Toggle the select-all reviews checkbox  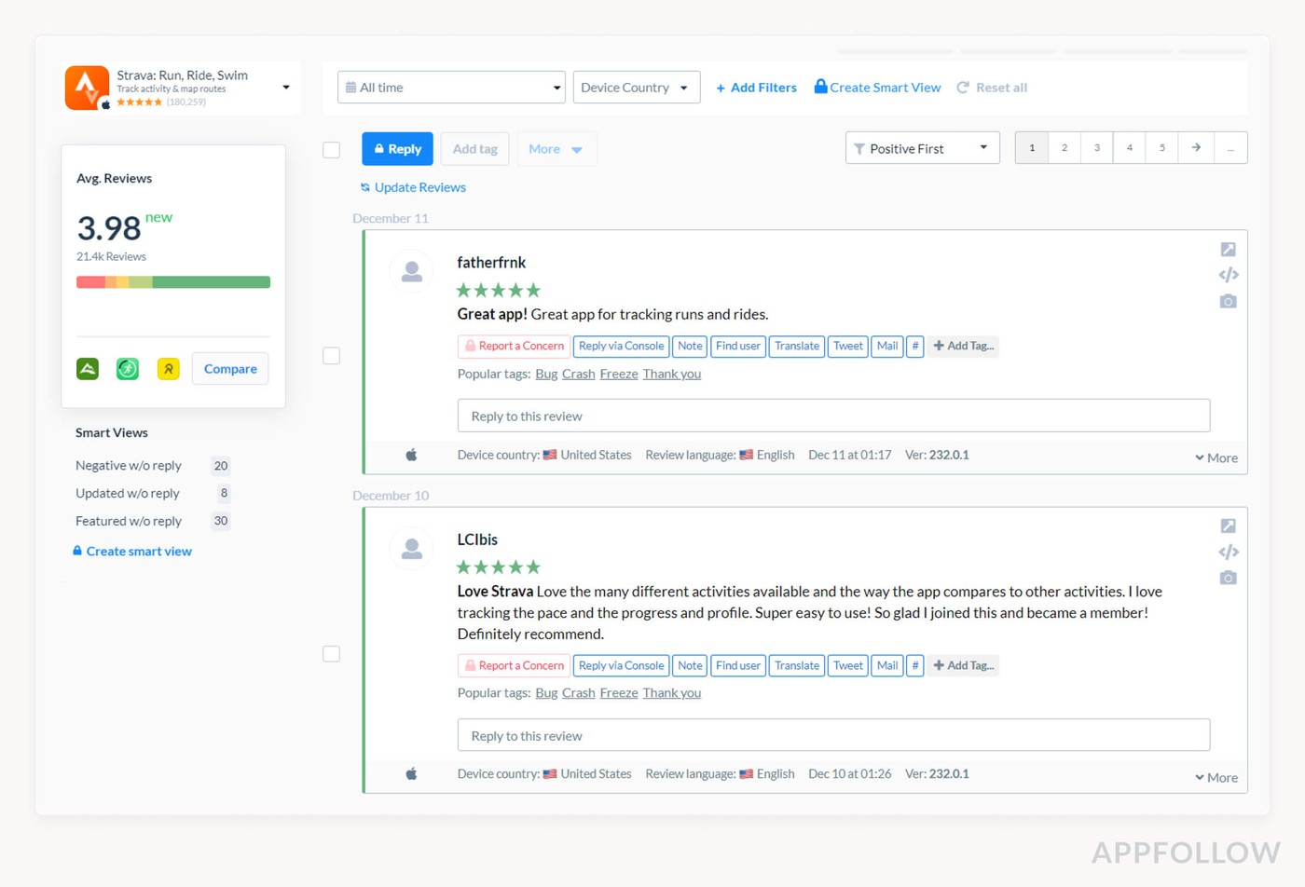331,150
